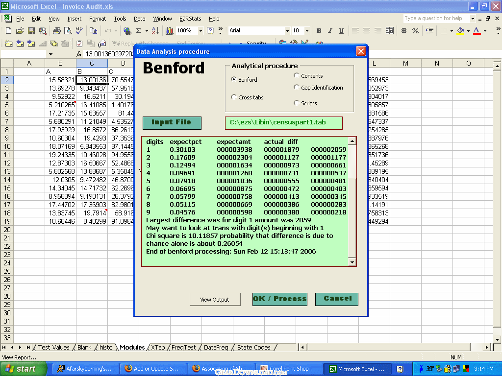The width and height of the screenshot is (502, 376).
Task: Open the font size dropdown
Action: (307, 31)
